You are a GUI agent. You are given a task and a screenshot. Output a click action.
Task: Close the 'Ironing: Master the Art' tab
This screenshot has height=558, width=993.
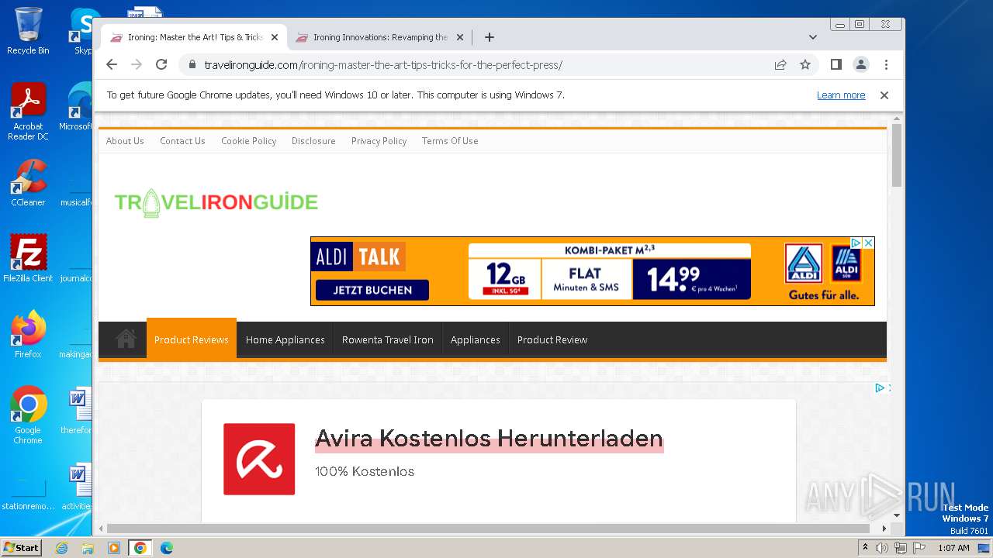coord(274,37)
